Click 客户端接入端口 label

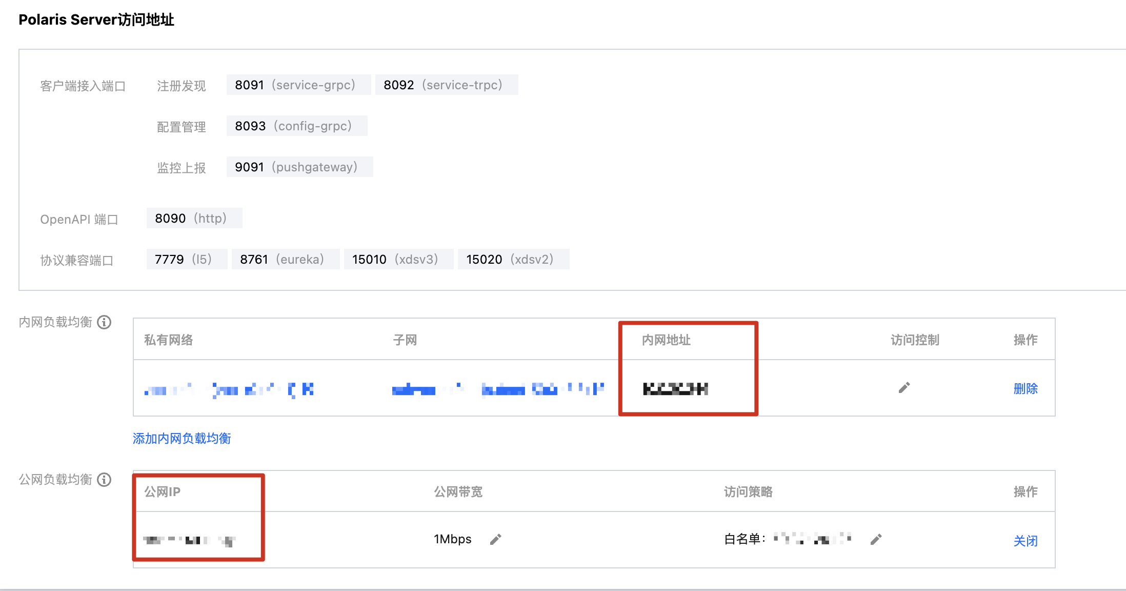coord(83,86)
